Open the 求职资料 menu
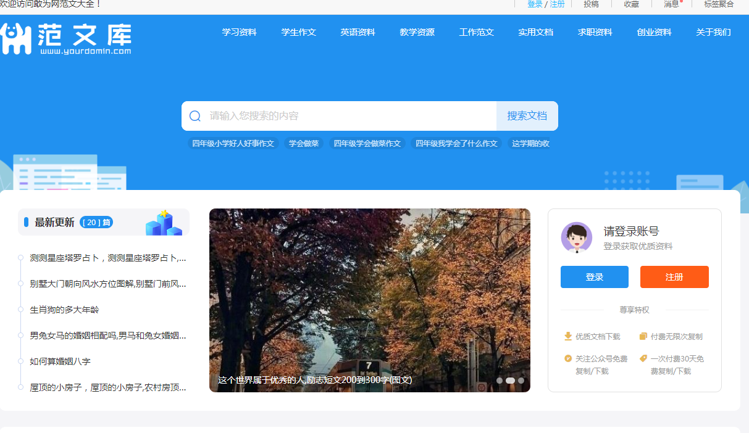Viewport: 749px width, 433px height. pyautogui.click(x=595, y=32)
